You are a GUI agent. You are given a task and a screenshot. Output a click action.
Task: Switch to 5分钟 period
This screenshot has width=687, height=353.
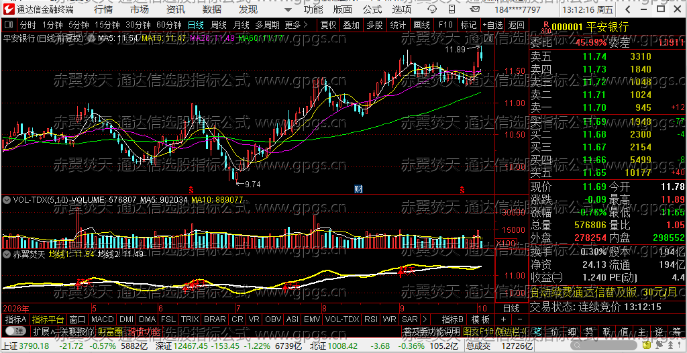[x=78, y=25]
